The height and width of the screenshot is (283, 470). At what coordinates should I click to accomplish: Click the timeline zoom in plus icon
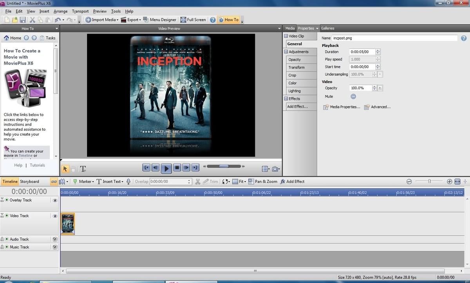coord(450,182)
